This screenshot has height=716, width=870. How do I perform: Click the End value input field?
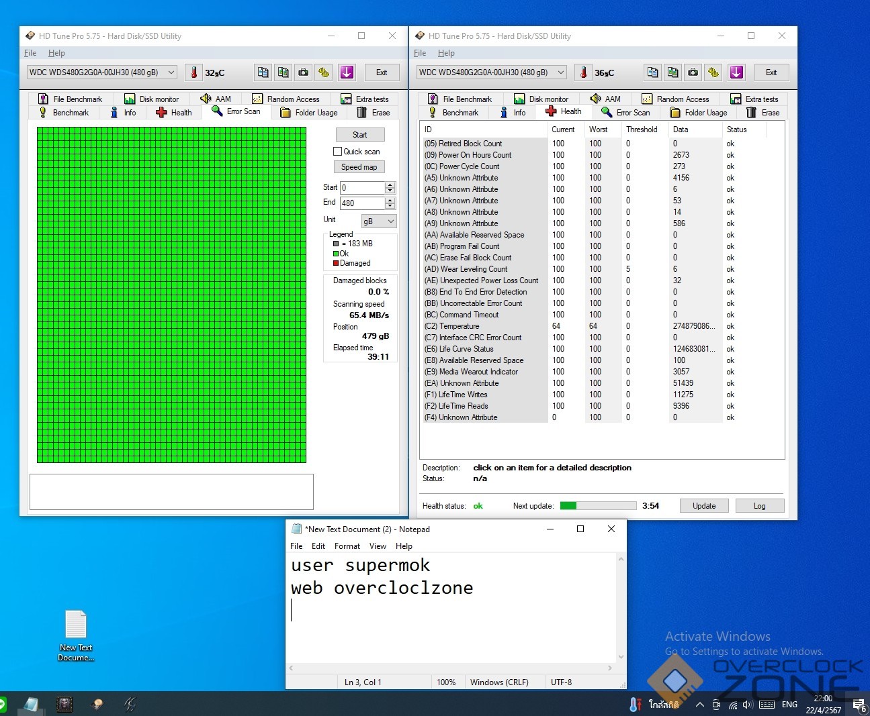point(362,203)
